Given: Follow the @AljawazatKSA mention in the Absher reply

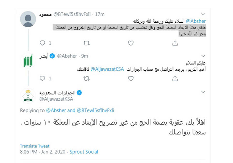Looking at the screenshot, I should 107,69.
